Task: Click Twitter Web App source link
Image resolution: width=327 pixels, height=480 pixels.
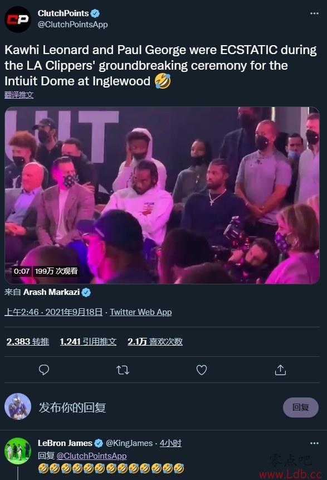Action: pos(141,312)
